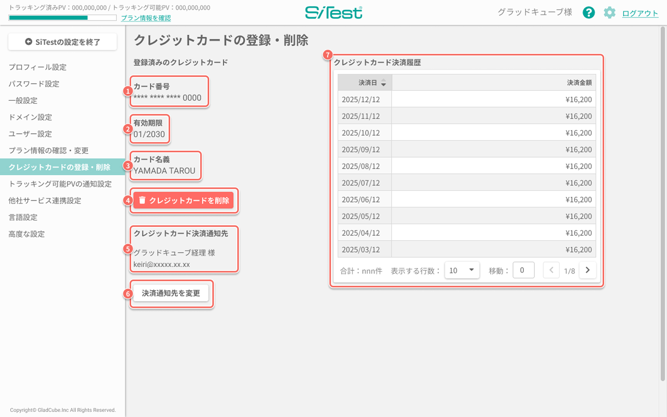Go to previous page of payment history
This screenshot has width=667, height=417.
point(551,270)
